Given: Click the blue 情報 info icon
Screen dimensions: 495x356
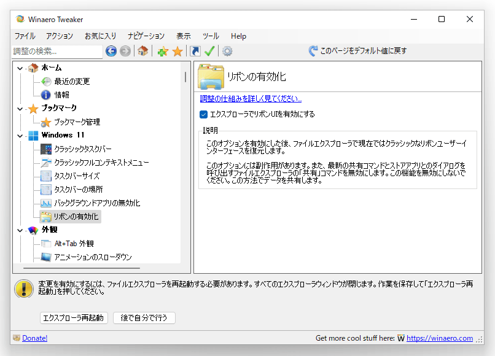Looking at the screenshot, I should click(x=46, y=95).
